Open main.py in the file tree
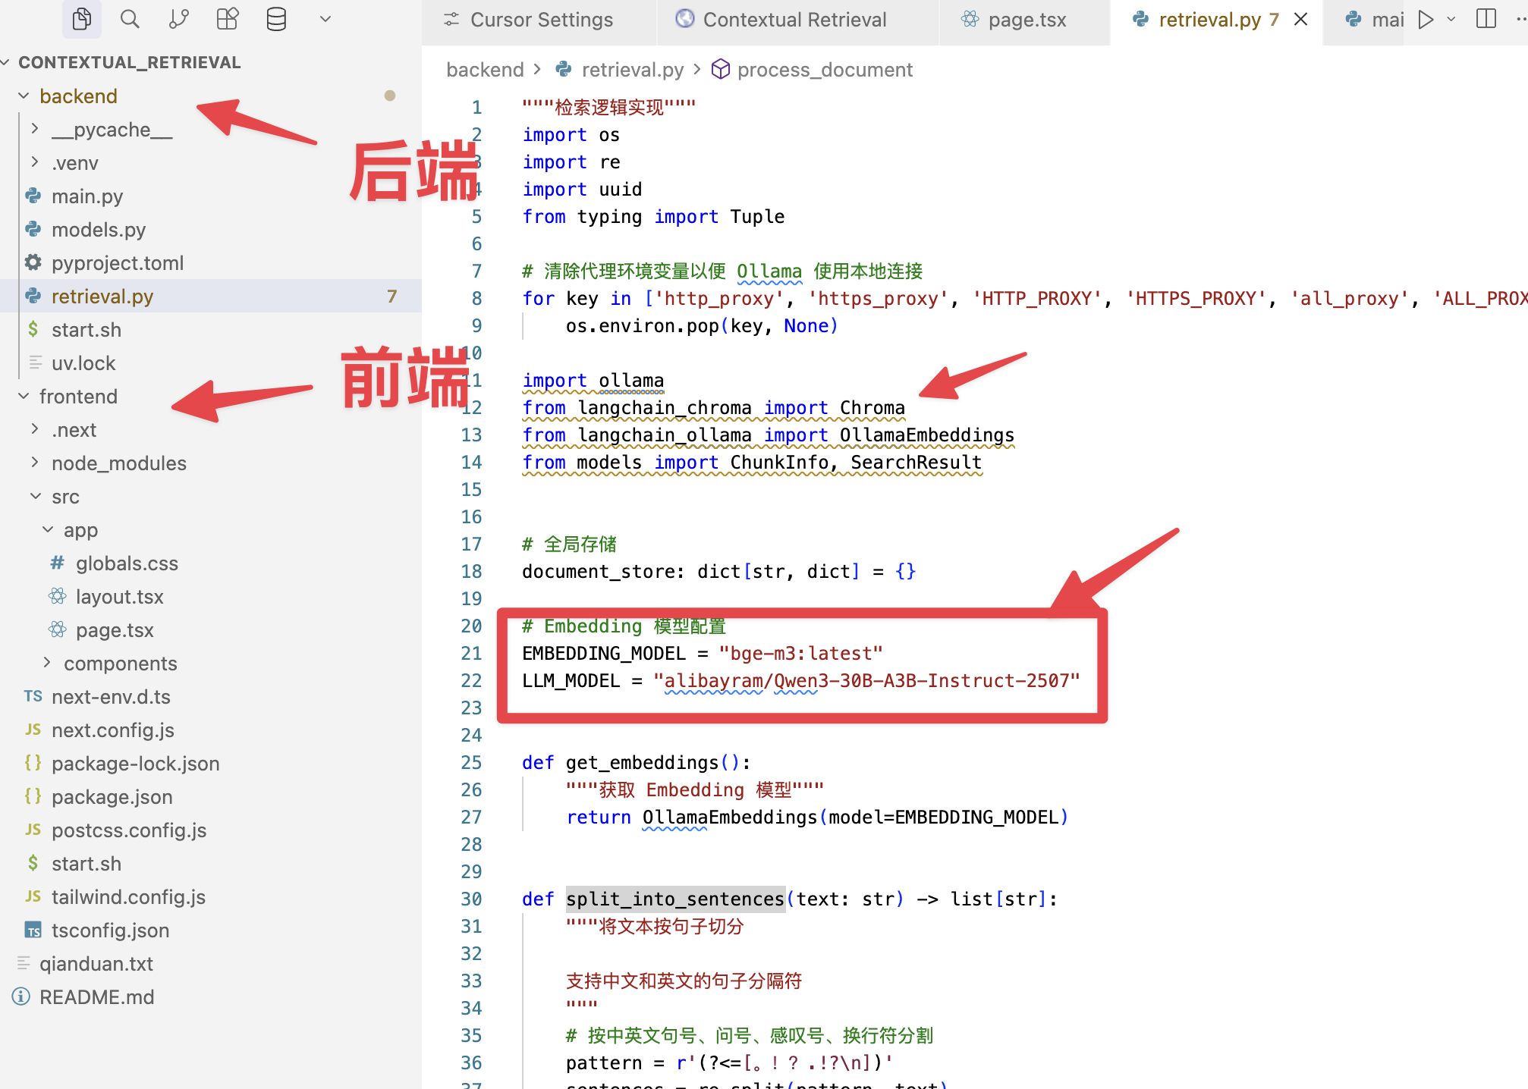Screen dimensions: 1528x1089 coord(86,196)
